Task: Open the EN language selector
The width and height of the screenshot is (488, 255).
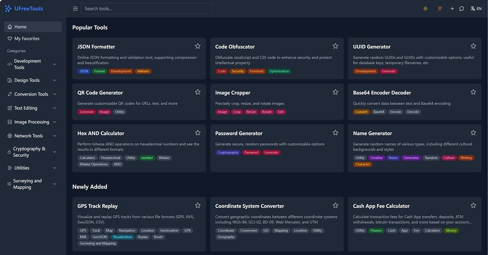Action: click(x=476, y=9)
